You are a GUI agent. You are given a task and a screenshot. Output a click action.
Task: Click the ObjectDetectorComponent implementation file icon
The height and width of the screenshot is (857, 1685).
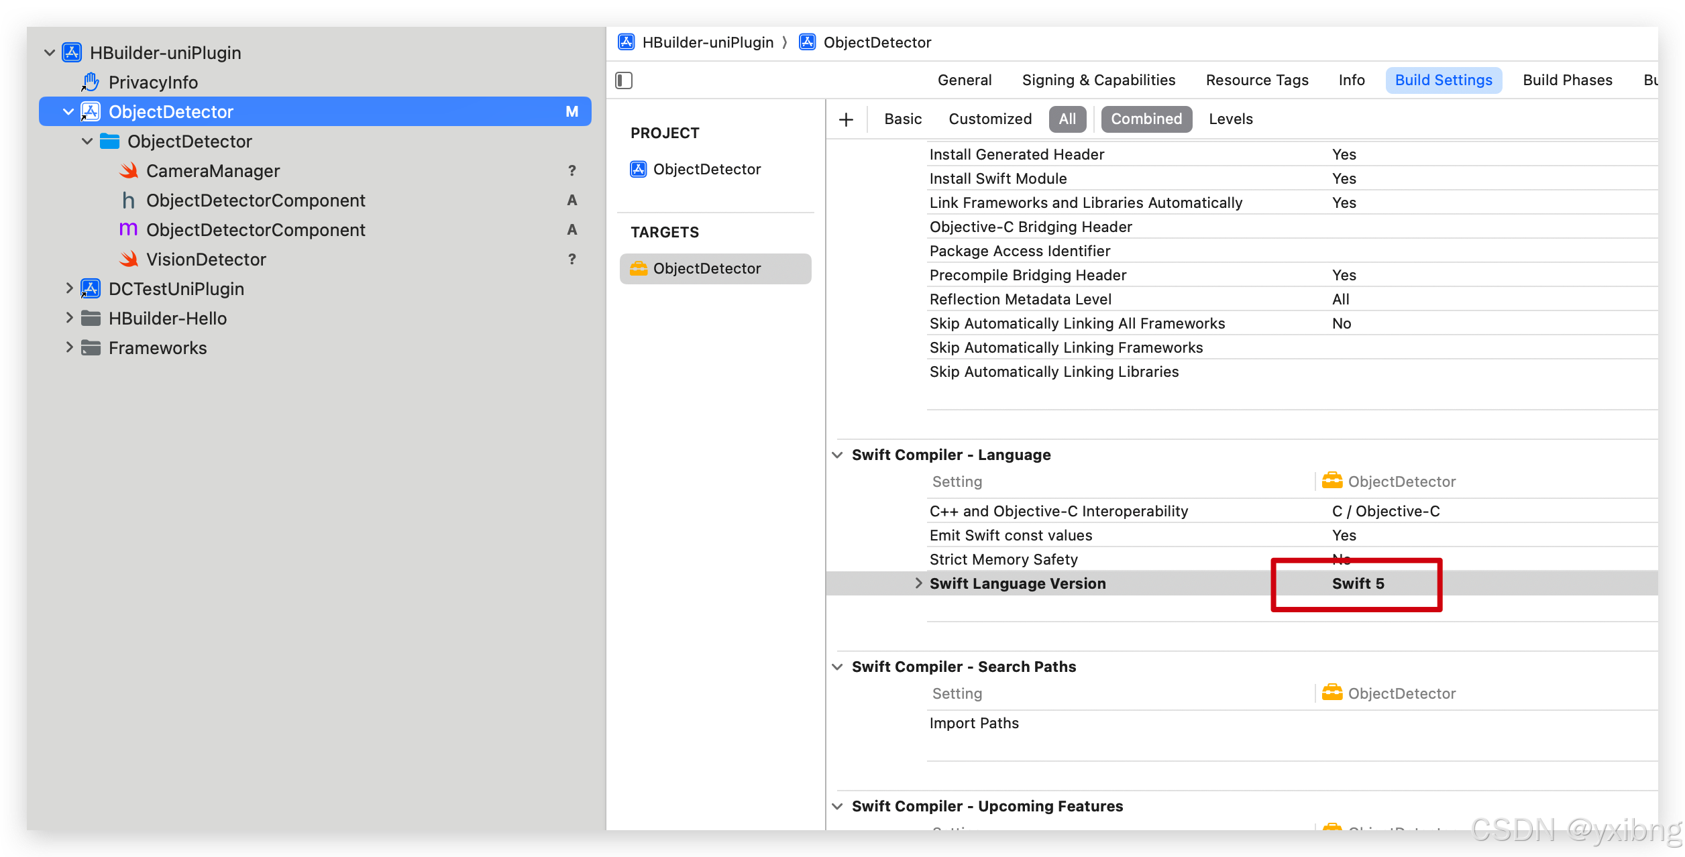point(128,230)
